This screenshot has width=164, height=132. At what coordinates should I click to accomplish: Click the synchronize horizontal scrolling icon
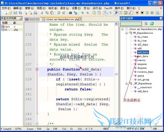(x=99, y=13)
